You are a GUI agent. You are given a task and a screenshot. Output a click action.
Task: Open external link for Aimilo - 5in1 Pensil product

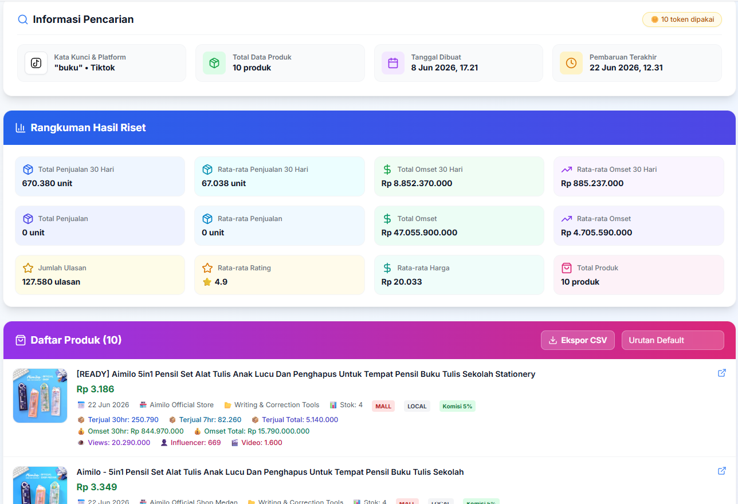point(722,471)
